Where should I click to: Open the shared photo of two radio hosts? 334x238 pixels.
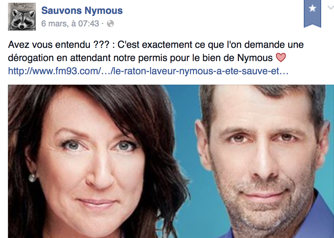171,161
